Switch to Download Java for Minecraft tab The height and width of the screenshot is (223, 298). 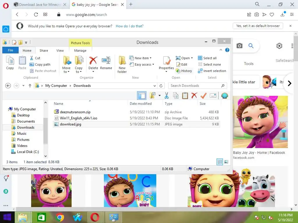(x=40, y=5)
